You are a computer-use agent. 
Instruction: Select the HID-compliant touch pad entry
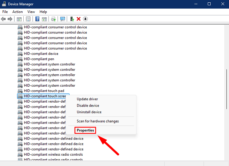click(44, 91)
